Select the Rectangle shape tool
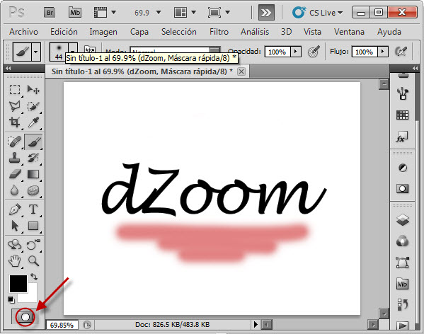The height and width of the screenshot is (334, 424). click(33, 226)
